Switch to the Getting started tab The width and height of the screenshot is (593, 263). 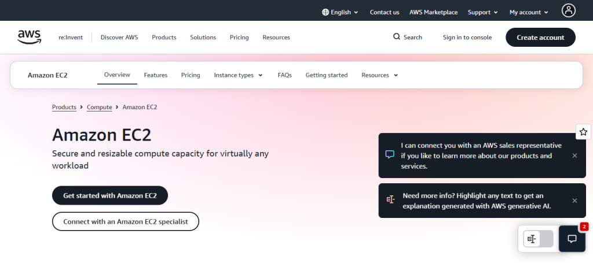327,75
